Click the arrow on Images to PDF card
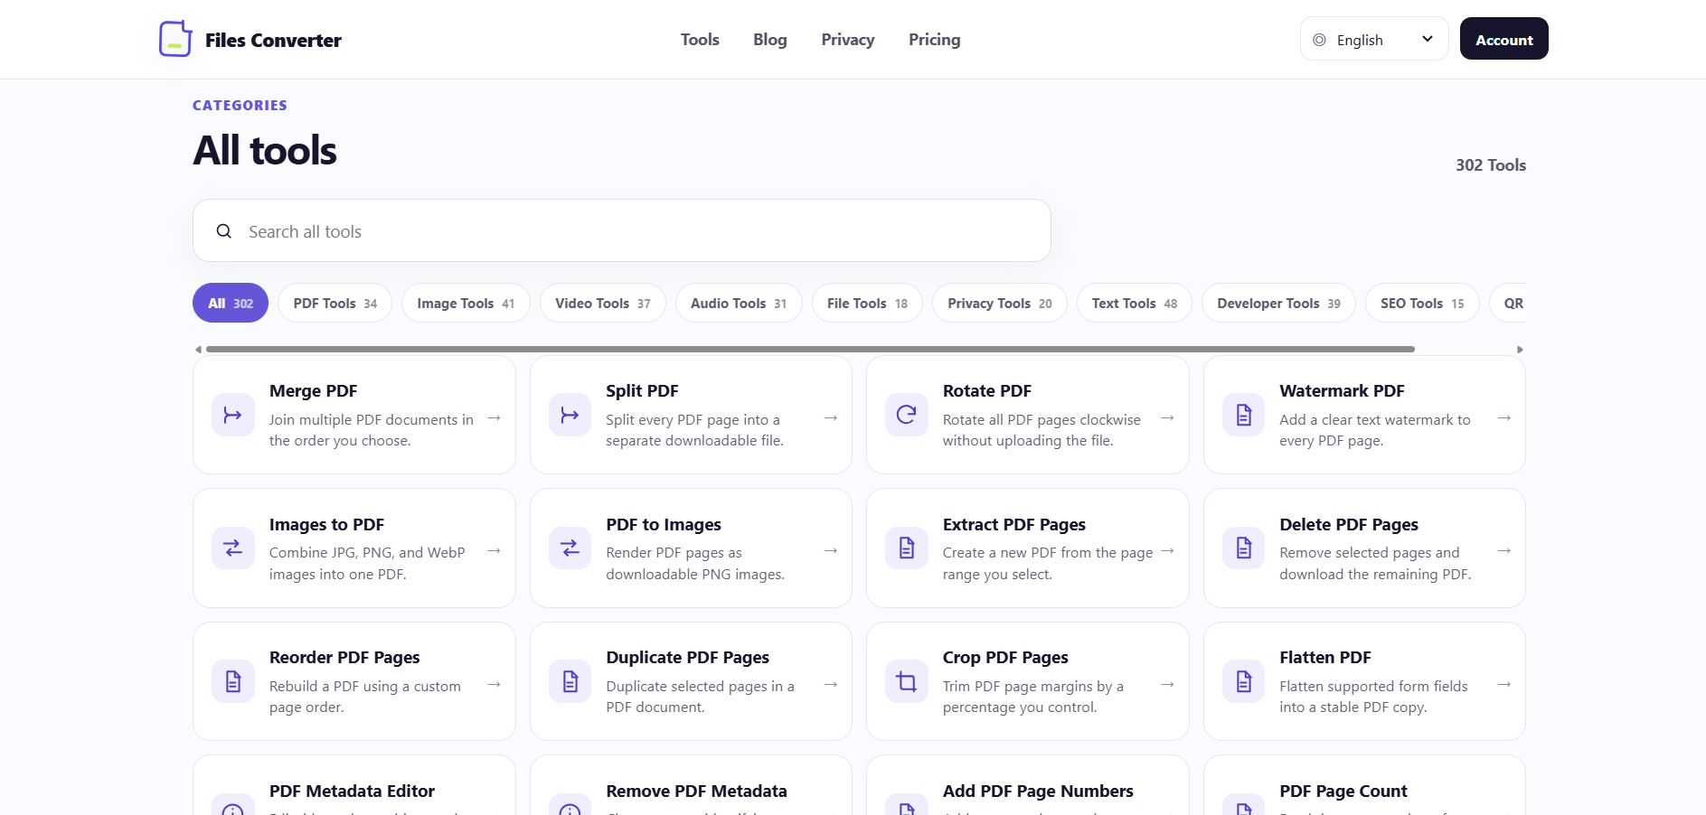Image resolution: width=1706 pixels, height=815 pixels. pyautogui.click(x=494, y=550)
